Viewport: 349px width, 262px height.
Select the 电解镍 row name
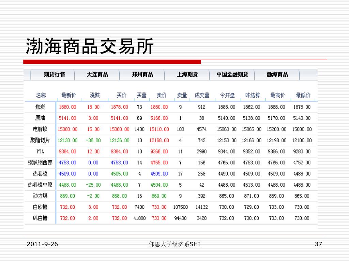40,129
